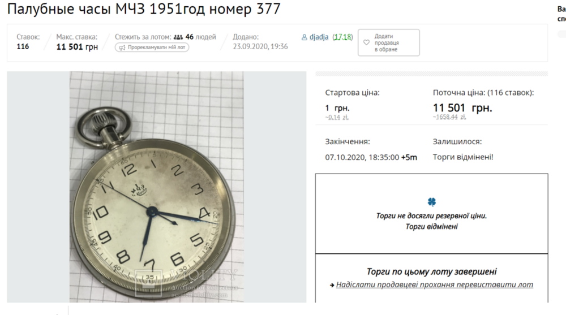Open the seller rating 1718 link
Viewport: 566px width, 315px height.
[x=342, y=37]
